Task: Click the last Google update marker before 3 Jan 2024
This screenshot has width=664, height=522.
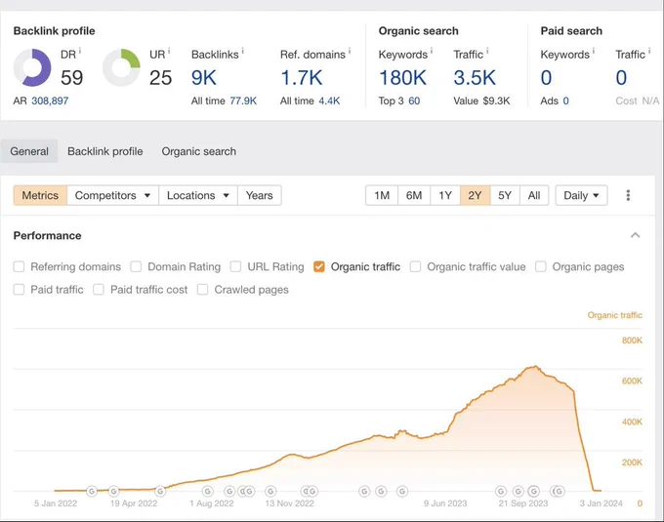Action: coord(559,491)
